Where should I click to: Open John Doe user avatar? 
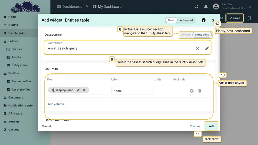[x=216, y=6]
